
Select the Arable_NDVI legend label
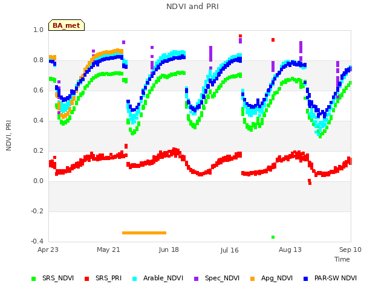click(x=163, y=278)
